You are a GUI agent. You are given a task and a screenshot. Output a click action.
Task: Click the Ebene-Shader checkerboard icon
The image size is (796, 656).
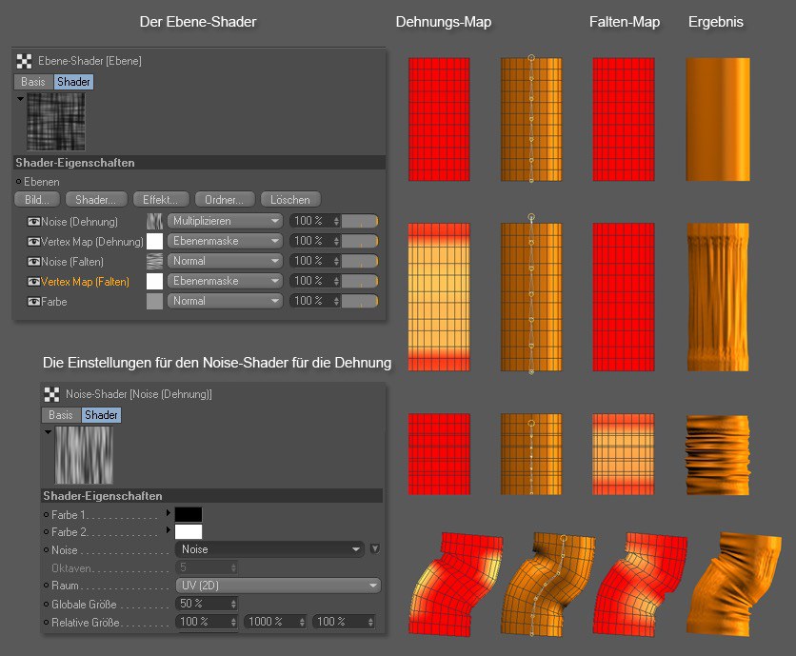click(25, 62)
